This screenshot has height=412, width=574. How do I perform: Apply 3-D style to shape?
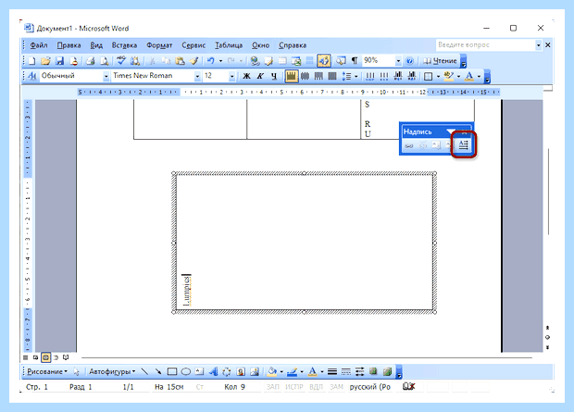tap(387, 371)
